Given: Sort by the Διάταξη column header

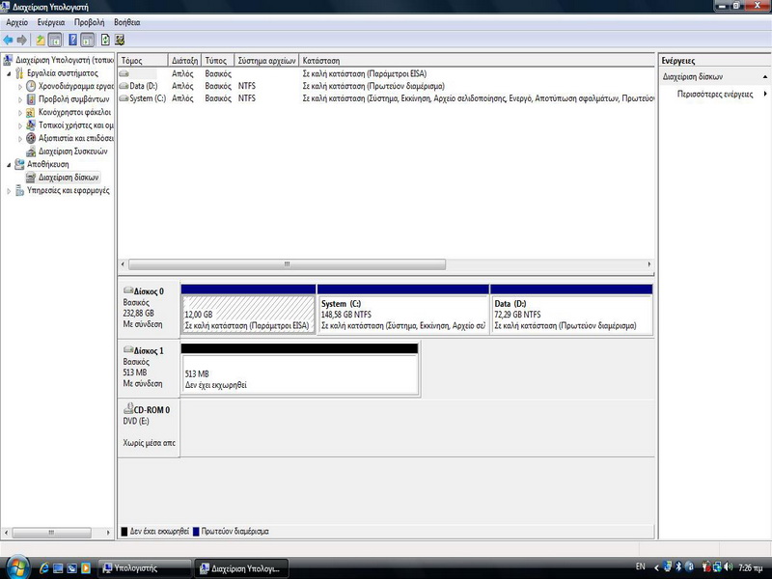Looking at the screenshot, I should (184, 61).
